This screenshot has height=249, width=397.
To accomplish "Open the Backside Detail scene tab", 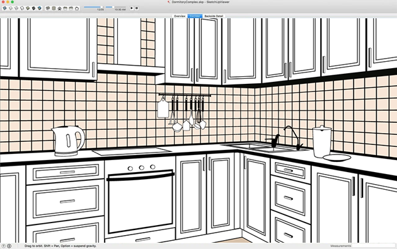I will pyautogui.click(x=214, y=16).
